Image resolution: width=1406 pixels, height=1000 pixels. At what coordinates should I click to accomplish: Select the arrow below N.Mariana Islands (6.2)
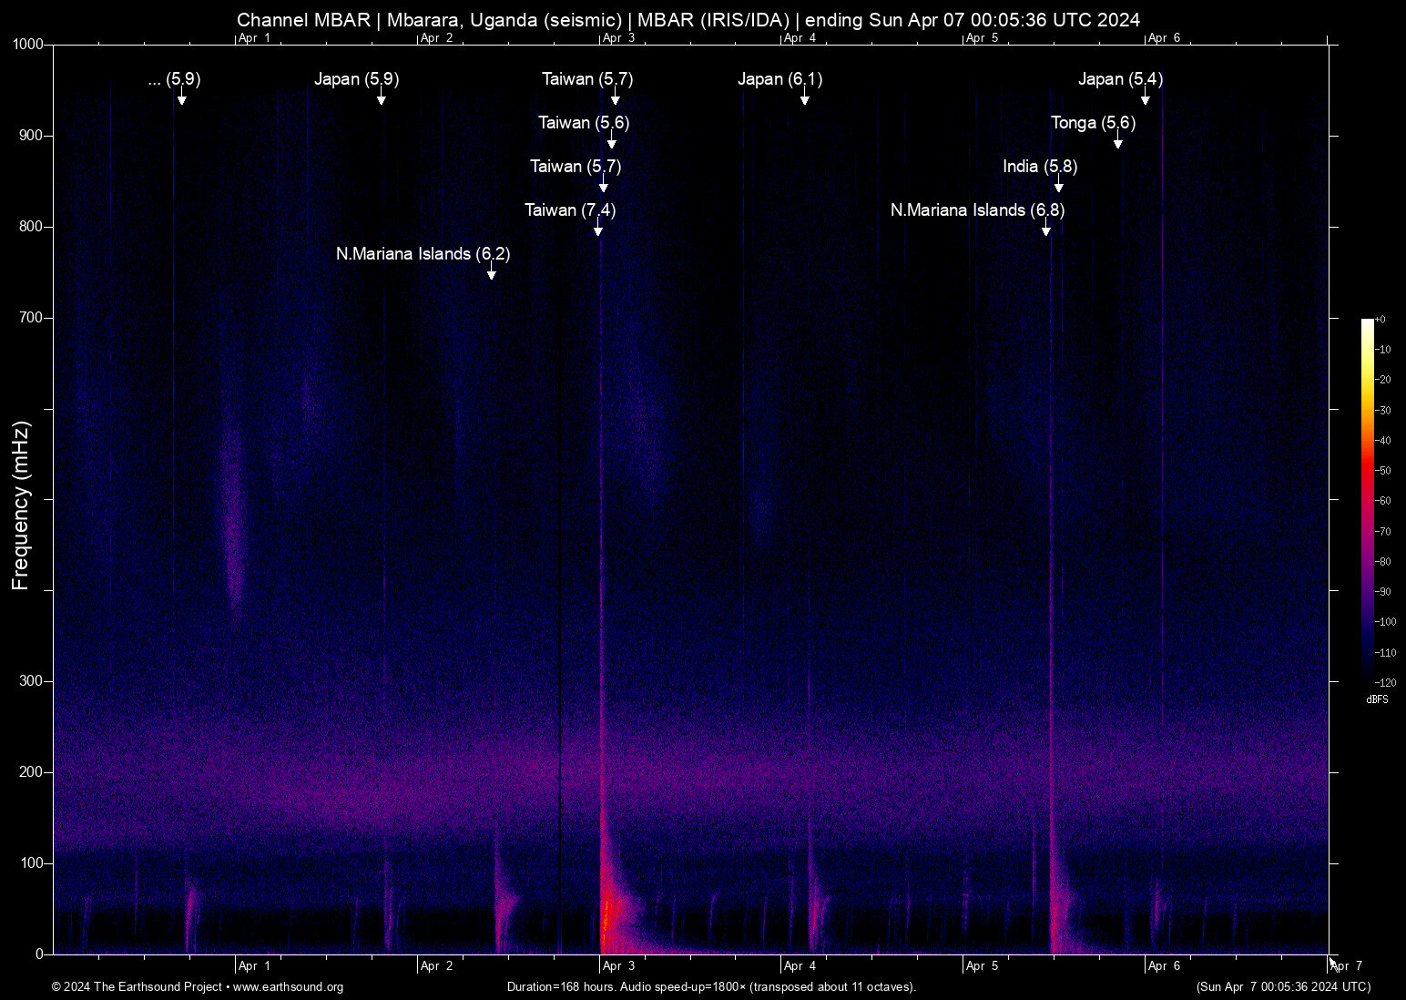[x=492, y=272]
